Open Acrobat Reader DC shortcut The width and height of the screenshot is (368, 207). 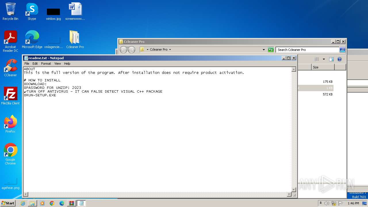[x=10, y=41]
